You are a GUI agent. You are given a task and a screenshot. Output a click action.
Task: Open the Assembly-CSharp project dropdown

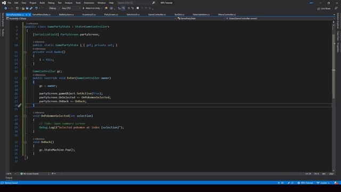[x=91, y=19]
